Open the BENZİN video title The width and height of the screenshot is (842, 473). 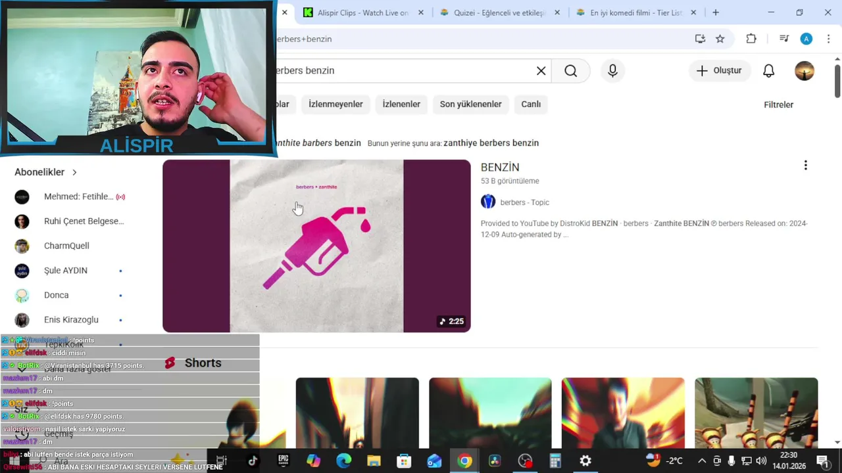pos(500,168)
